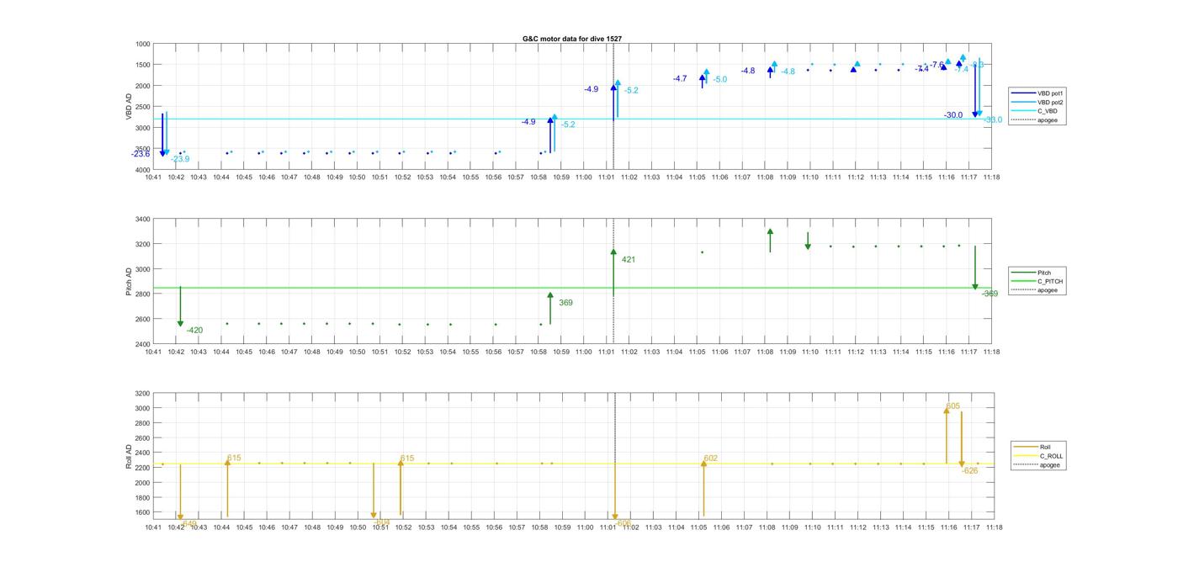Click the '11:00' tick on Pitch plot x-axis
Screen dimensions: 1178x583
click(583, 352)
